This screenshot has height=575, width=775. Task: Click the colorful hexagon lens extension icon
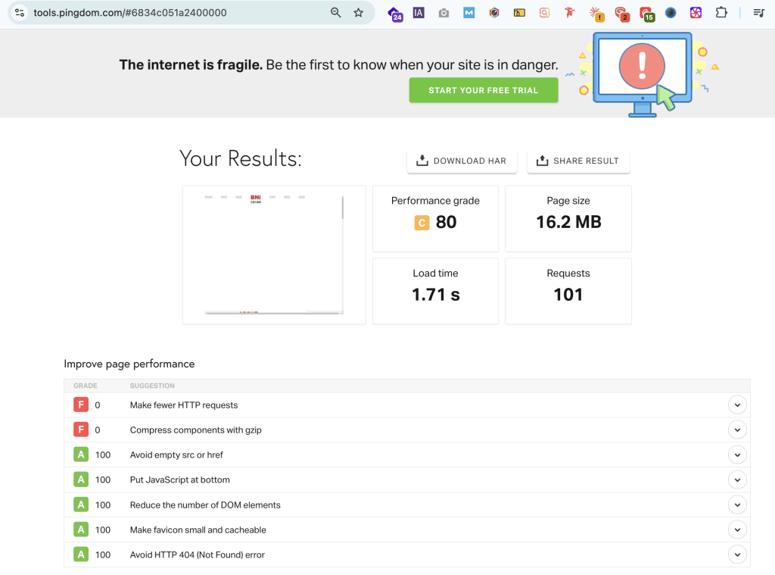tap(494, 13)
